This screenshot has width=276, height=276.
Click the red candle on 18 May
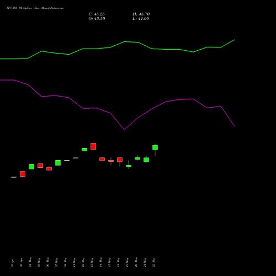120,160
